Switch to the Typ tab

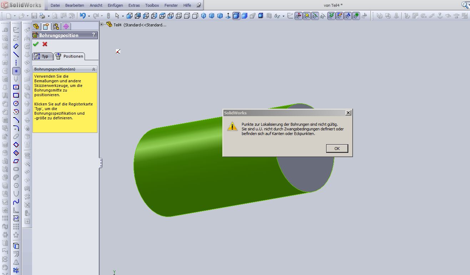coord(42,56)
